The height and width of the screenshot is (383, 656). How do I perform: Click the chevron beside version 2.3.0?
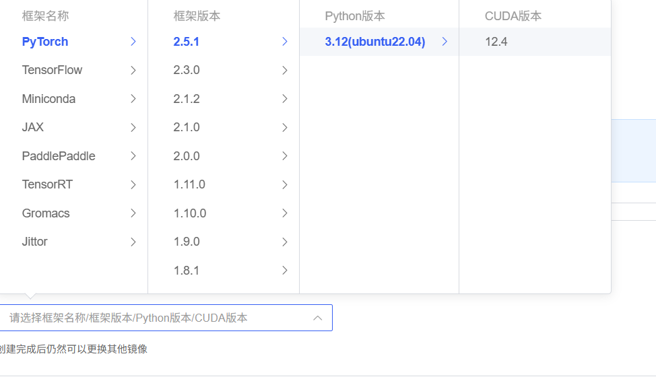tap(284, 70)
